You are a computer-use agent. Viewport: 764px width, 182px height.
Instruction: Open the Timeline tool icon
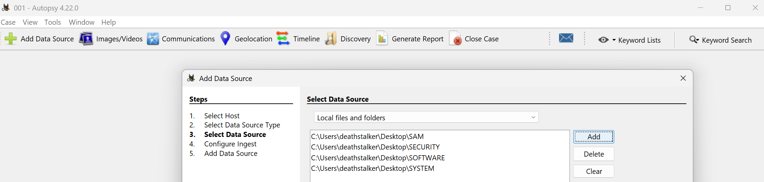point(283,38)
